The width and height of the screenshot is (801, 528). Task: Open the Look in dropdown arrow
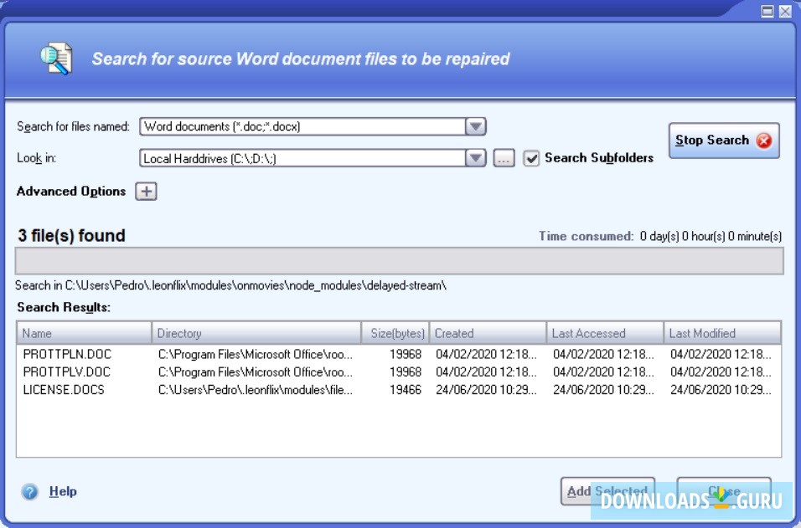tap(476, 158)
